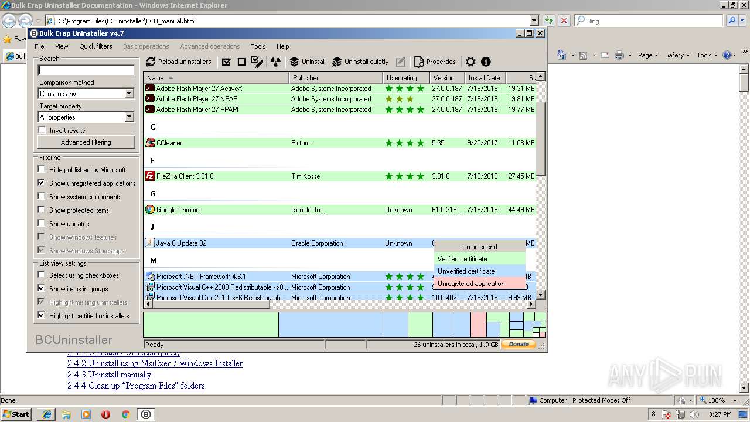Screen dimensions: 750x422
Task: Click the RSS feeds icon in IE
Action: pos(583,55)
